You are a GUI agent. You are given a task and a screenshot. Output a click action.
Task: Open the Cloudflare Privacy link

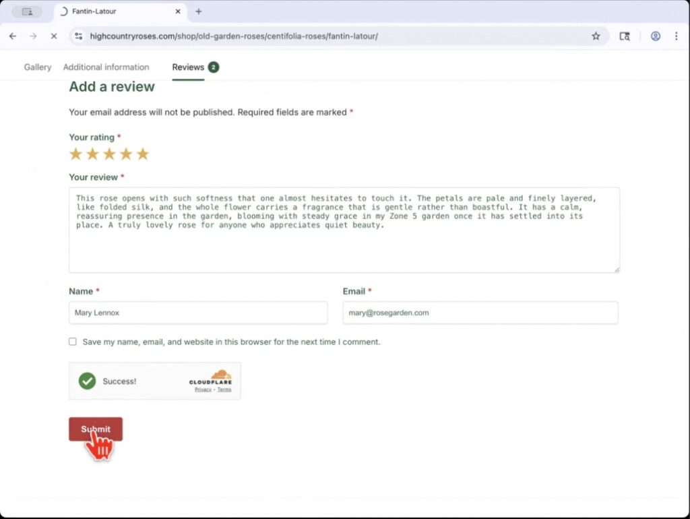pyautogui.click(x=202, y=390)
